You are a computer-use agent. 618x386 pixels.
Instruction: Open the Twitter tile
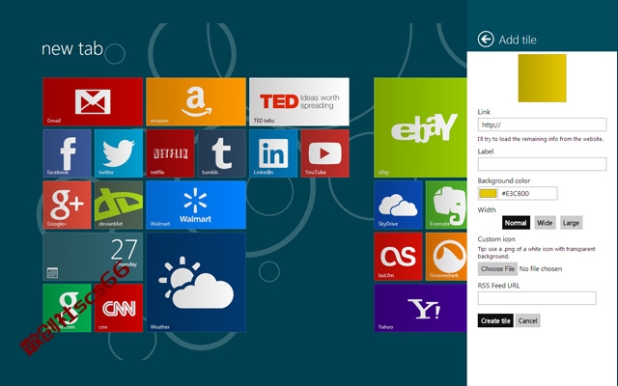[119, 153]
